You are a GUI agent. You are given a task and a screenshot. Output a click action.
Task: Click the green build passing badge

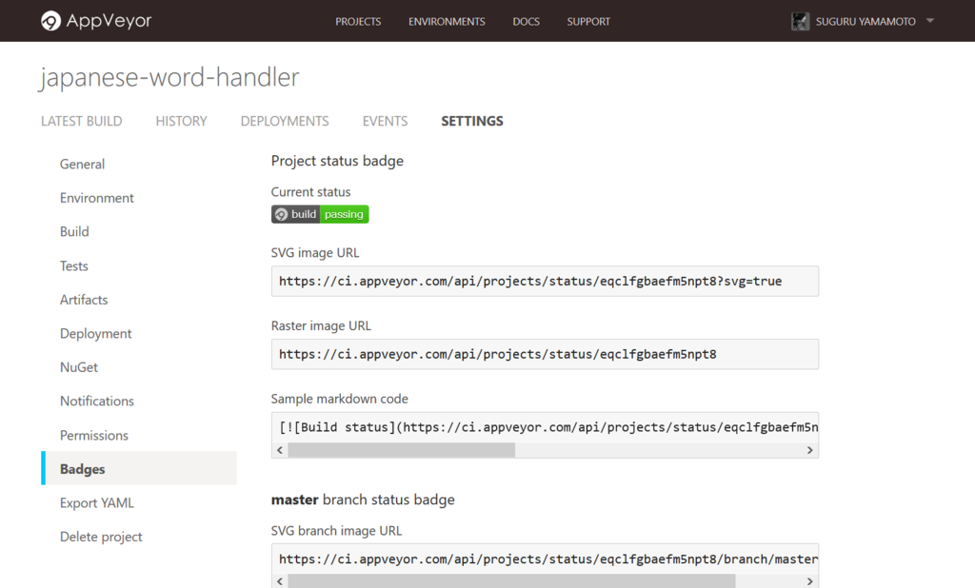(x=319, y=213)
